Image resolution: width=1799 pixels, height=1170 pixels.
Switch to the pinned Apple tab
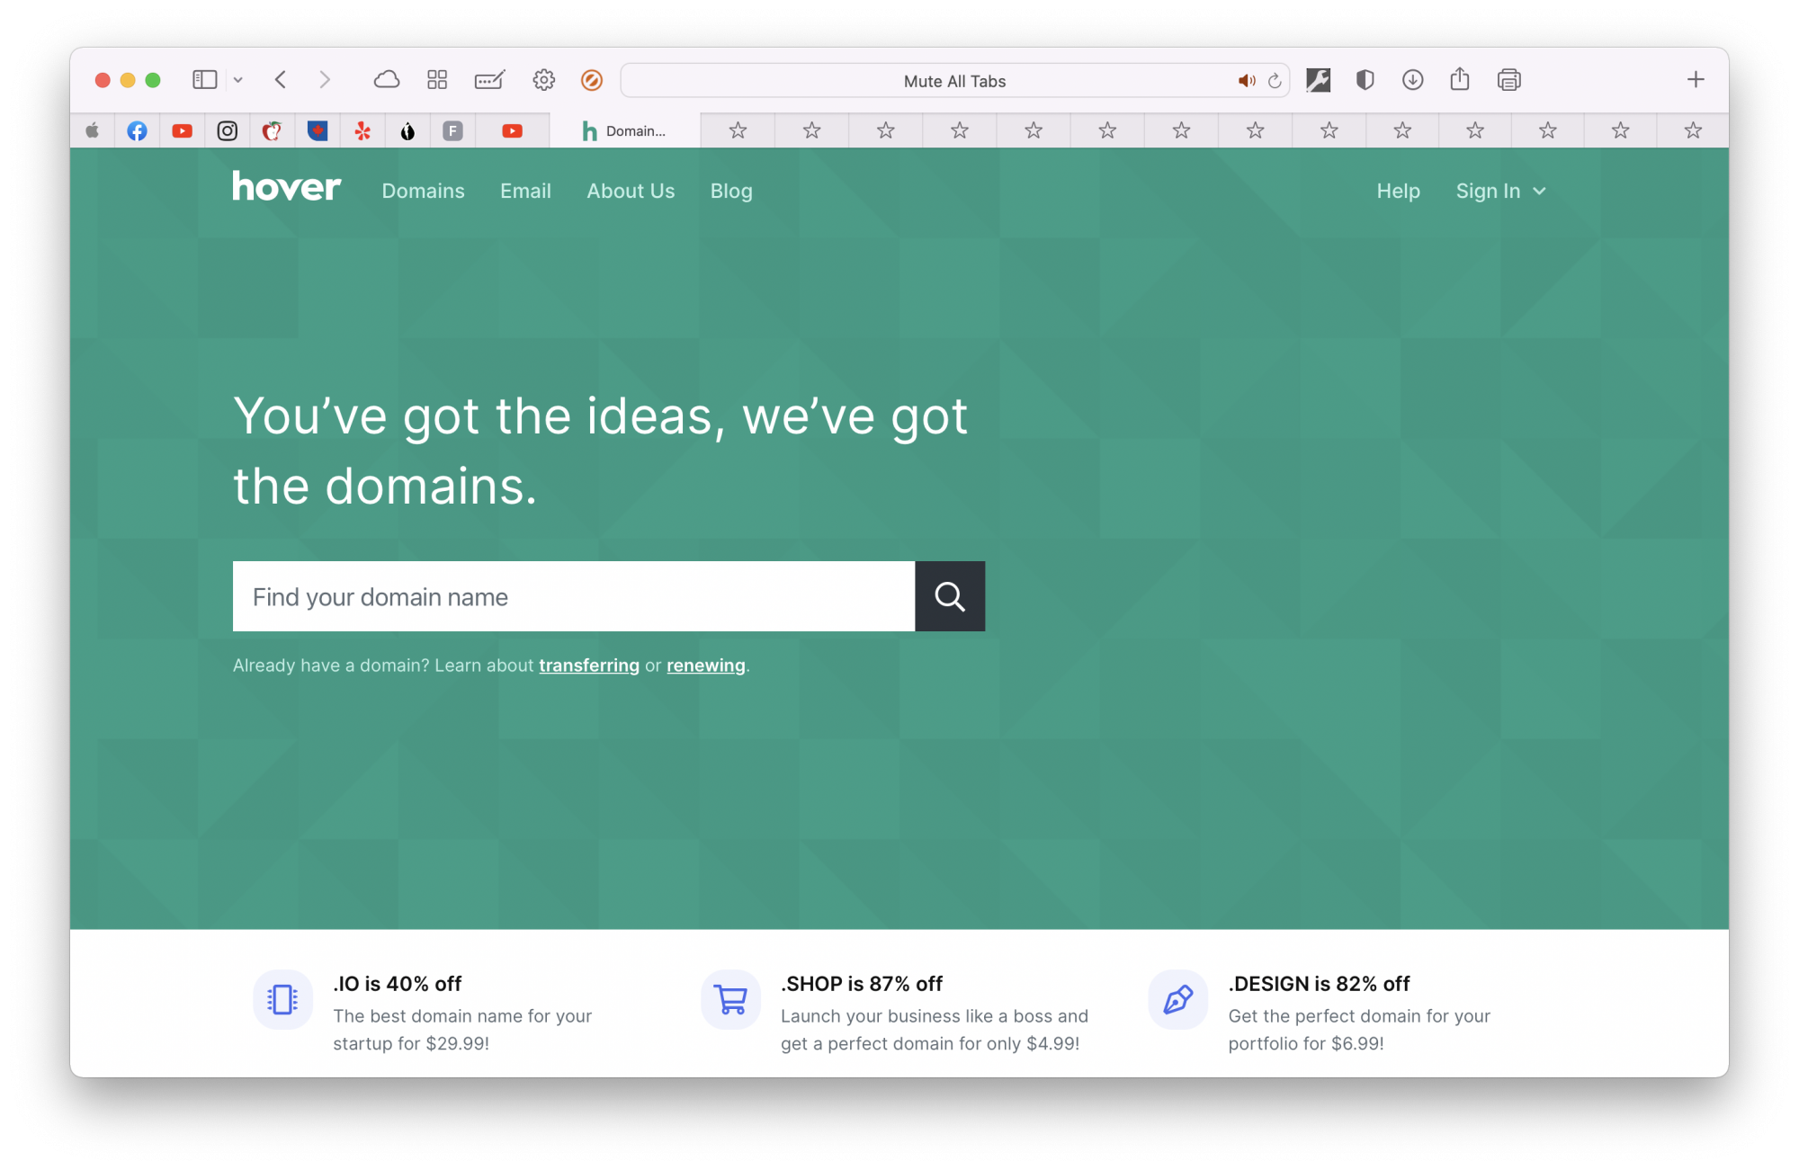[93, 131]
